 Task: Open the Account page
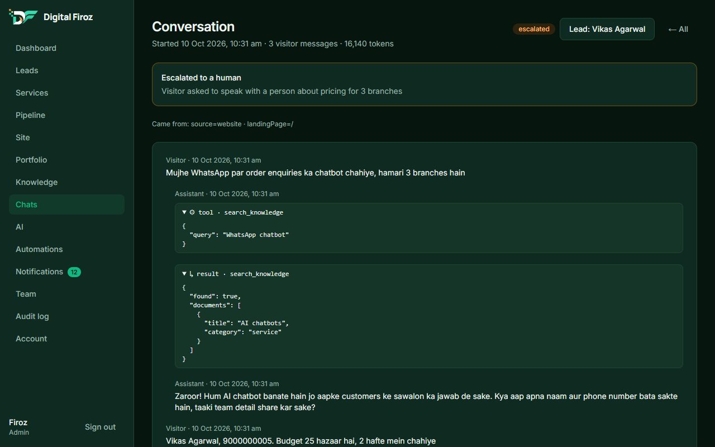[66, 339]
